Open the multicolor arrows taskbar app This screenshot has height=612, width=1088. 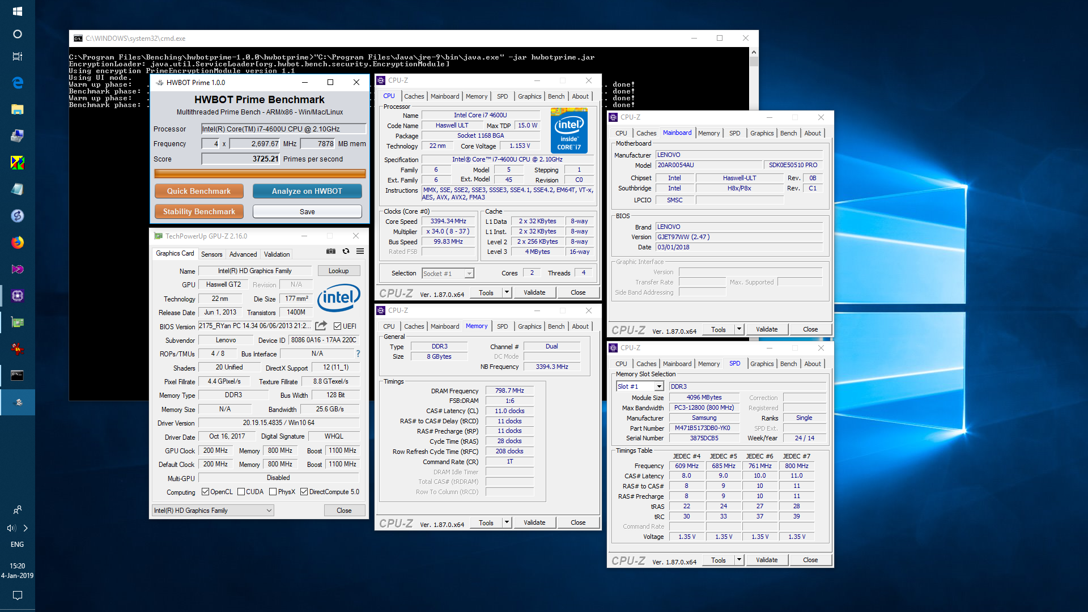(17, 163)
